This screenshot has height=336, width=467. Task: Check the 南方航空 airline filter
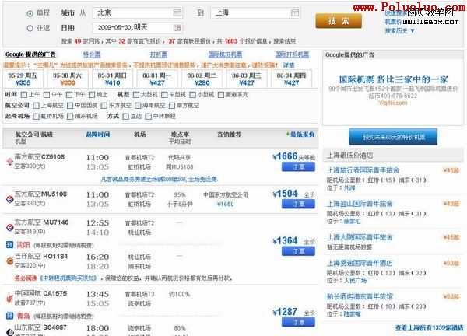(x=172, y=106)
